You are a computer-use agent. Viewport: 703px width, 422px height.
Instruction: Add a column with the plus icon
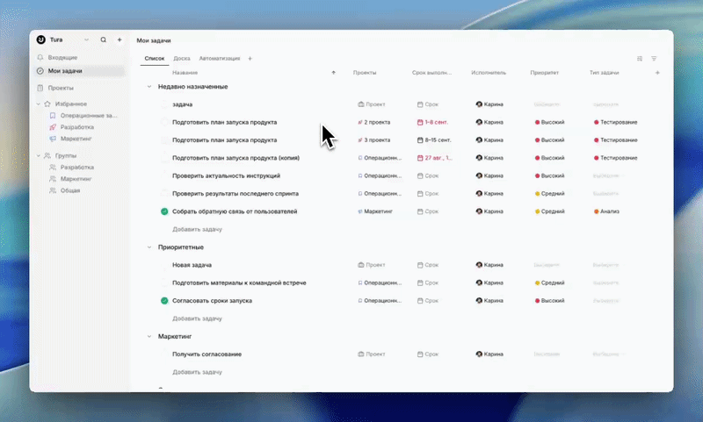pos(657,73)
